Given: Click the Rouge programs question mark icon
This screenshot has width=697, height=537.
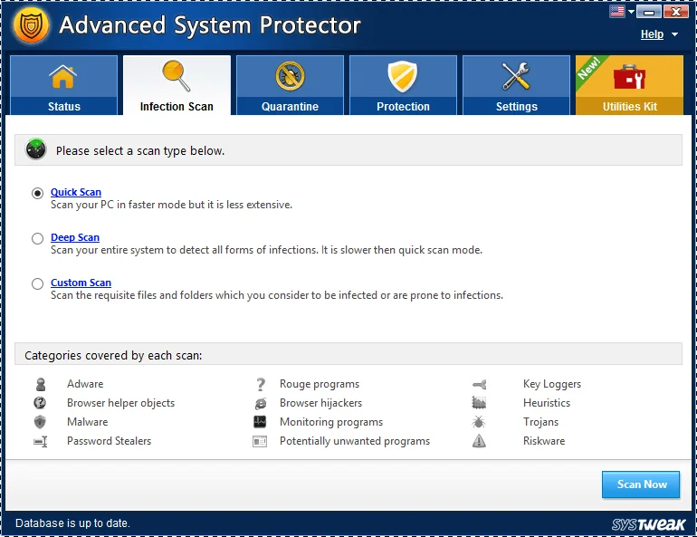Looking at the screenshot, I should coord(261,384).
